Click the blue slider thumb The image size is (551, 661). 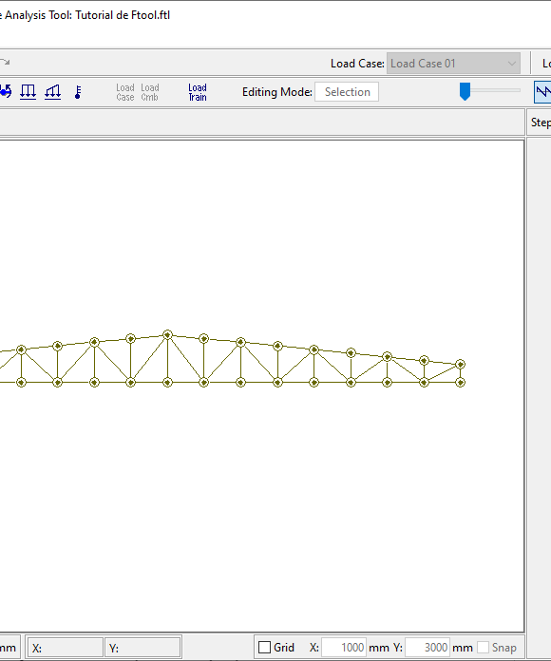pyautogui.click(x=465, y=91)
